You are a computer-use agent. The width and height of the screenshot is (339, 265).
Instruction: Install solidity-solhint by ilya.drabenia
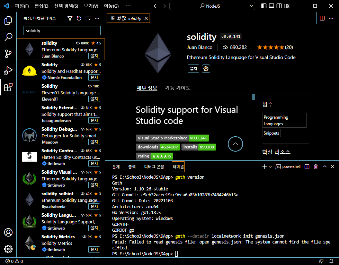pos(94,206)
